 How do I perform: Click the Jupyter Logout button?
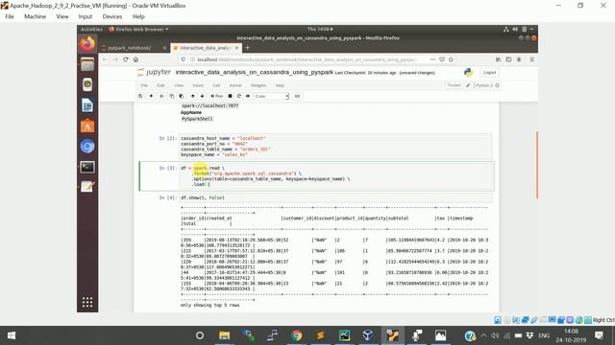(x=489, y=73)
